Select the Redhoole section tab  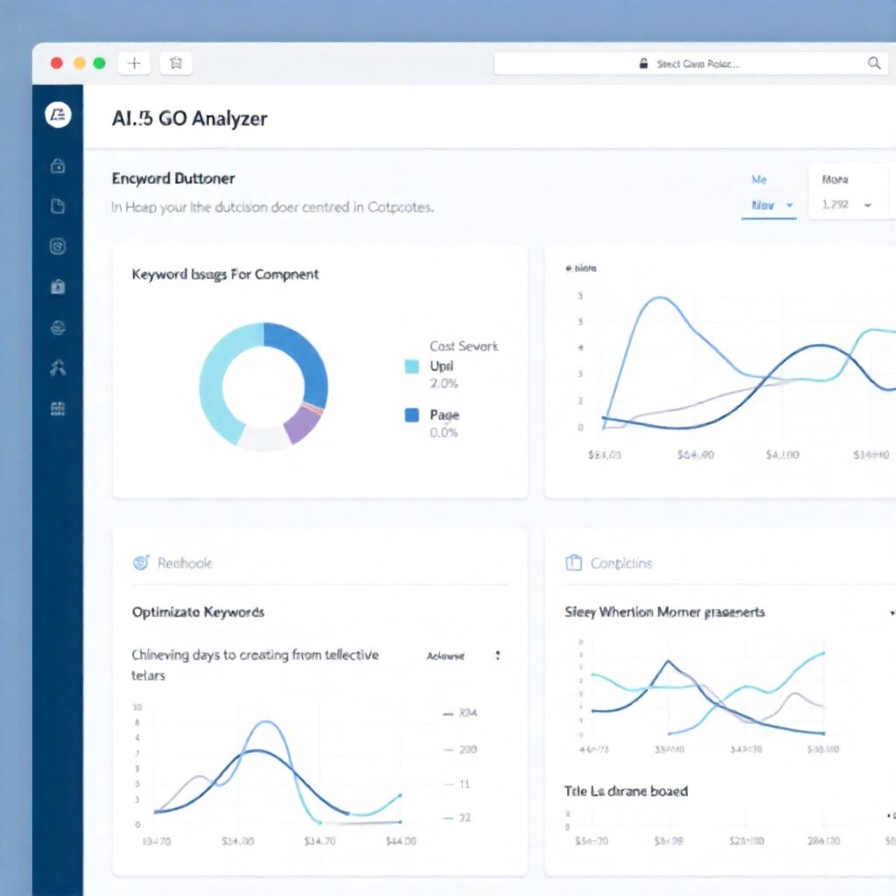pos(185,563)
